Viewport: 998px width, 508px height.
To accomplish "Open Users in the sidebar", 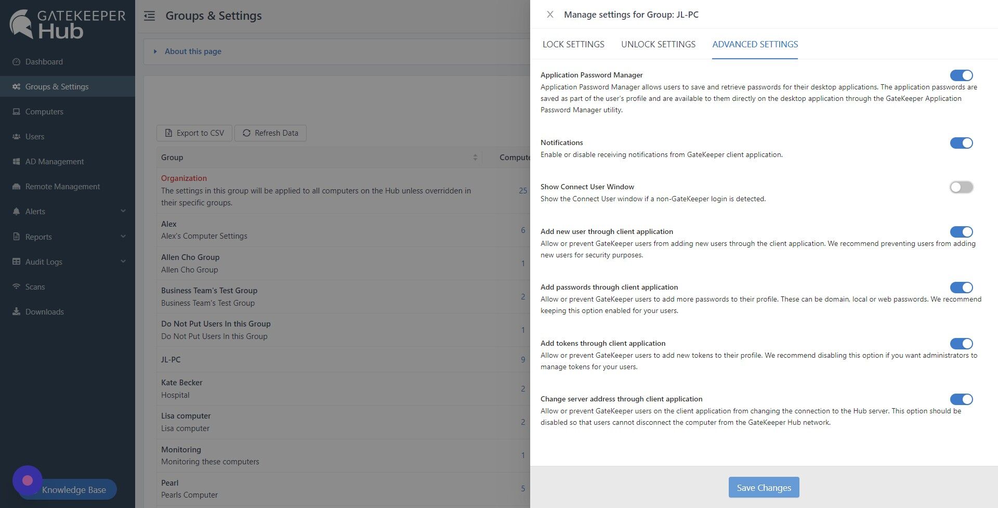I will pyautogui.click(x=68, y=136).
